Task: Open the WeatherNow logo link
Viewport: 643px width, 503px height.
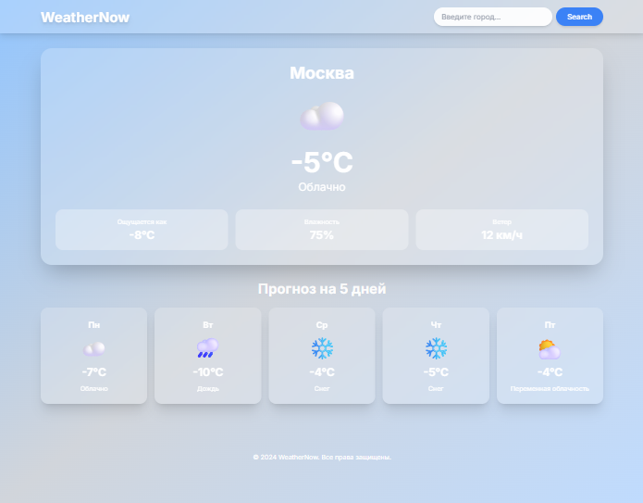Action: pyautogui.click(x=85, y=17)
